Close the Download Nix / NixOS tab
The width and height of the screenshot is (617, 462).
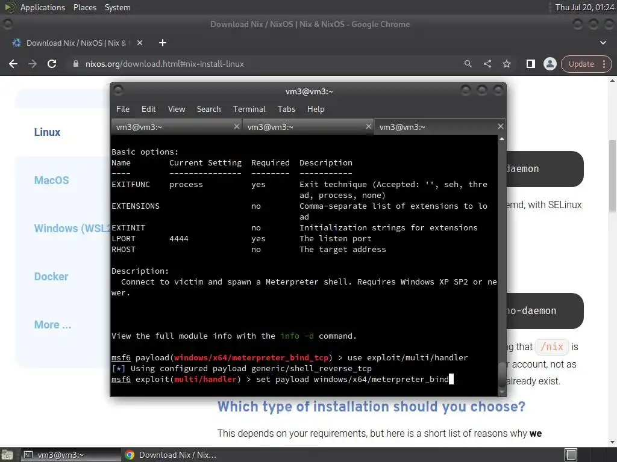140,43
